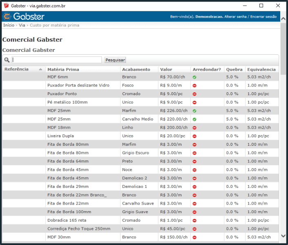This screenshot has width=288, height=245.
Task: Click R$ 45.00/pc value cell
Action: [x=173, y=229]
